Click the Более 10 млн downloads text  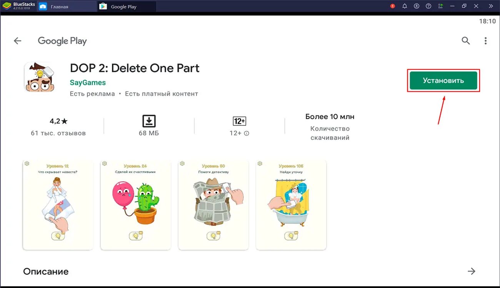pos(330,116)
